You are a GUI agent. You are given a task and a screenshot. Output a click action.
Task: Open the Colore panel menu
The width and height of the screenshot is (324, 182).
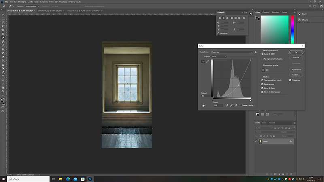[x=294, y=13]
